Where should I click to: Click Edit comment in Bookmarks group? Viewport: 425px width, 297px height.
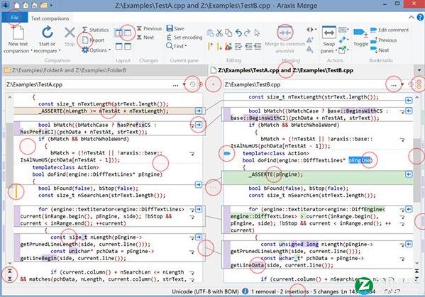[390, 30]
